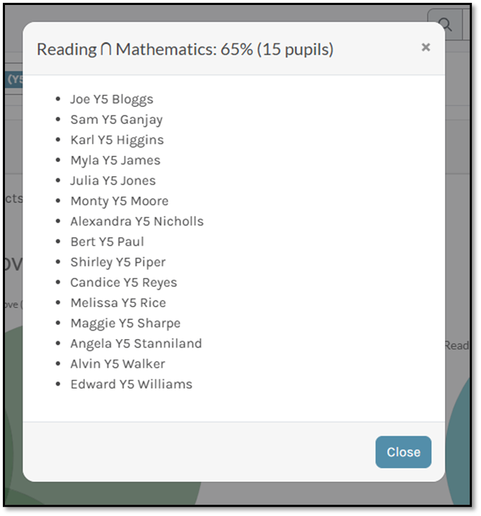The image size is (481, 516).
Task: Select Edward Y5 Williams entry
Action: point(131,384)
